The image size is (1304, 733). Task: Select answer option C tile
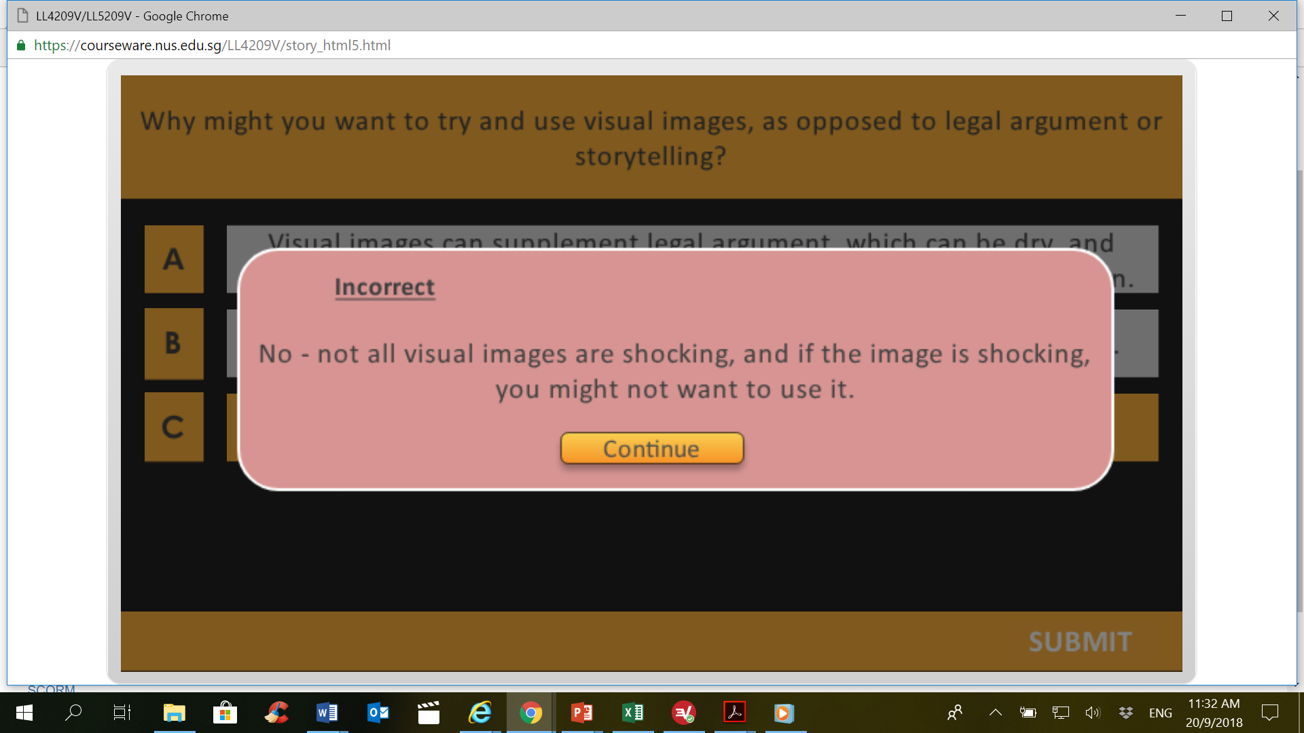[x=174, y=427]
